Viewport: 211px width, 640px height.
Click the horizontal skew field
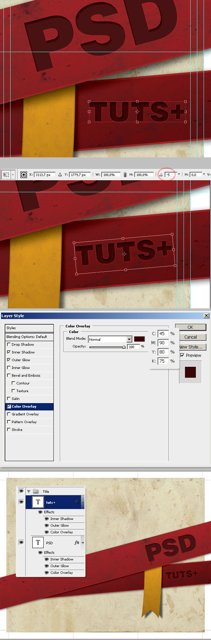pyautogui.click(x=196, y=175)
